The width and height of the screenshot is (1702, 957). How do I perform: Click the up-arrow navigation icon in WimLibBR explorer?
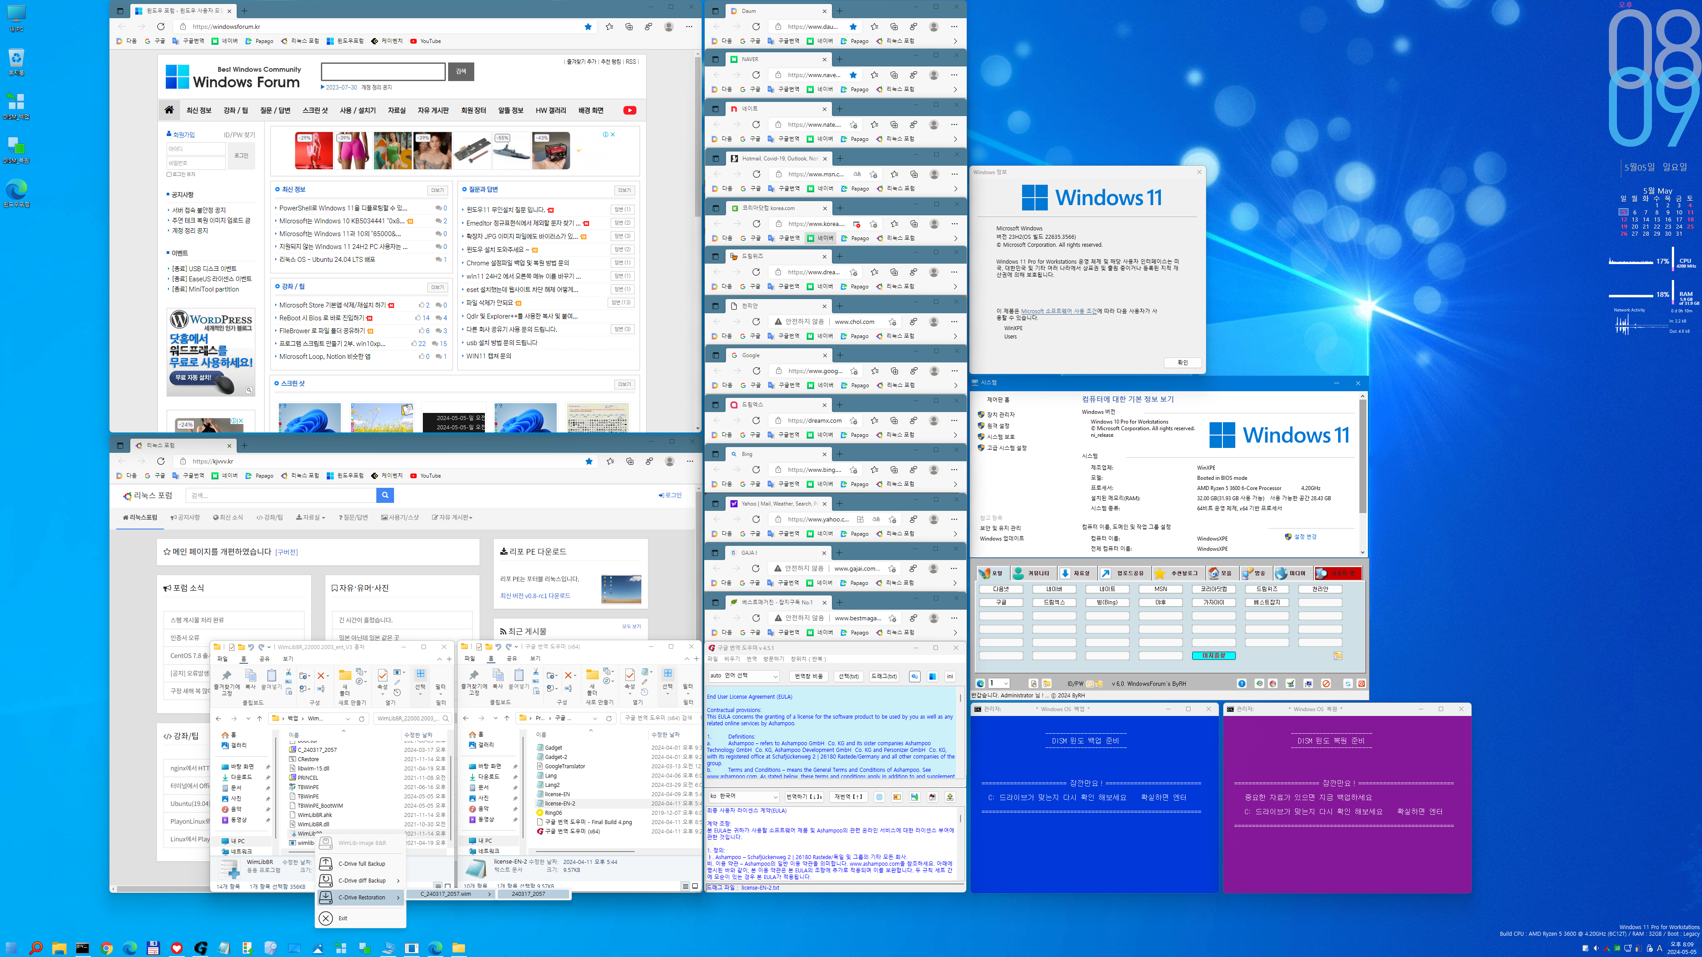click(260, 718)
